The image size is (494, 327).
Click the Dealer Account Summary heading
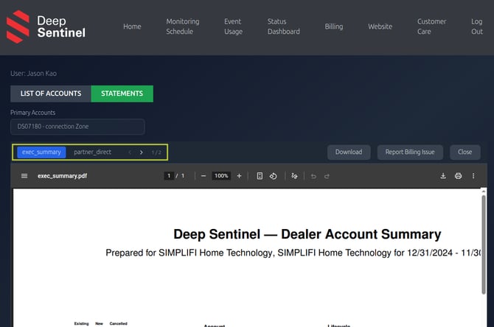click(x=307, y=234)
